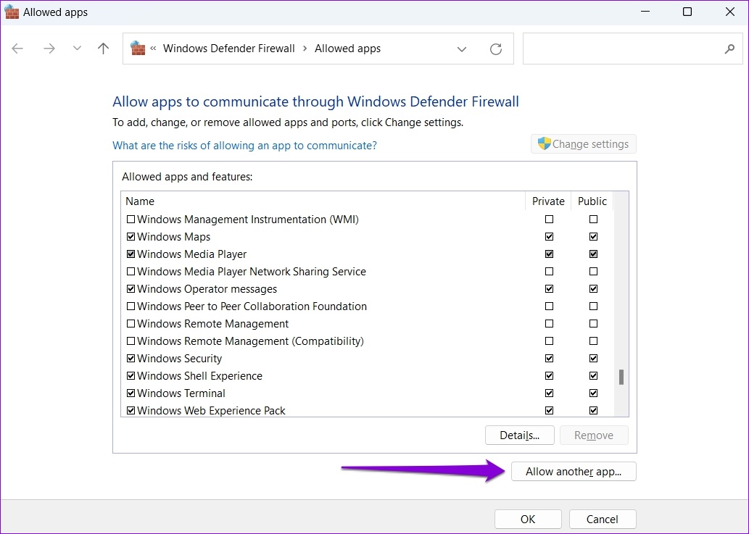The width and height of the screenshot is (749, 534).
Task: Click Allow another app button
Action: pyautogui.click(x=574, y=472)
